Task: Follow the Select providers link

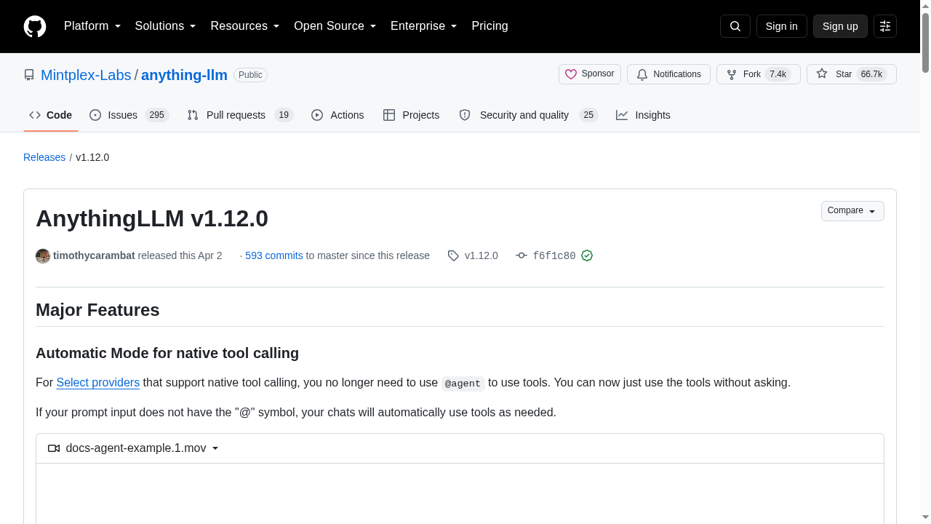Action: [x=98, y=383]
